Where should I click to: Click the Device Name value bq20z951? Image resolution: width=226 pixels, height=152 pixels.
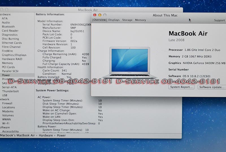tap(77, 31)
